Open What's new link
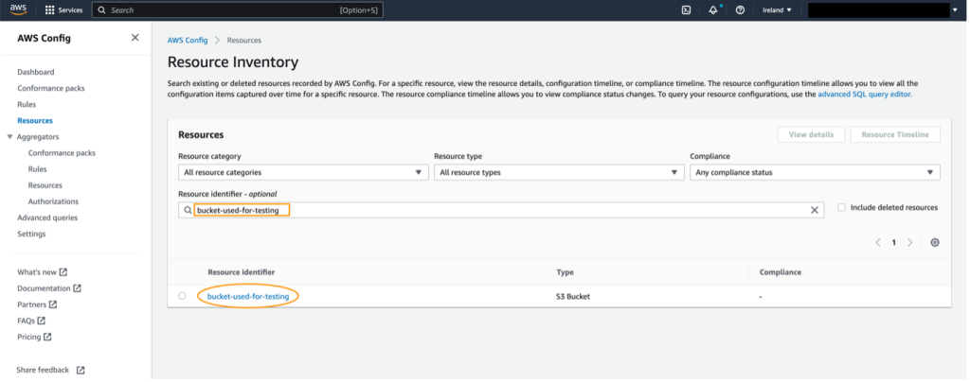Viewport: 970px width, 382px height. pos(37,272)
